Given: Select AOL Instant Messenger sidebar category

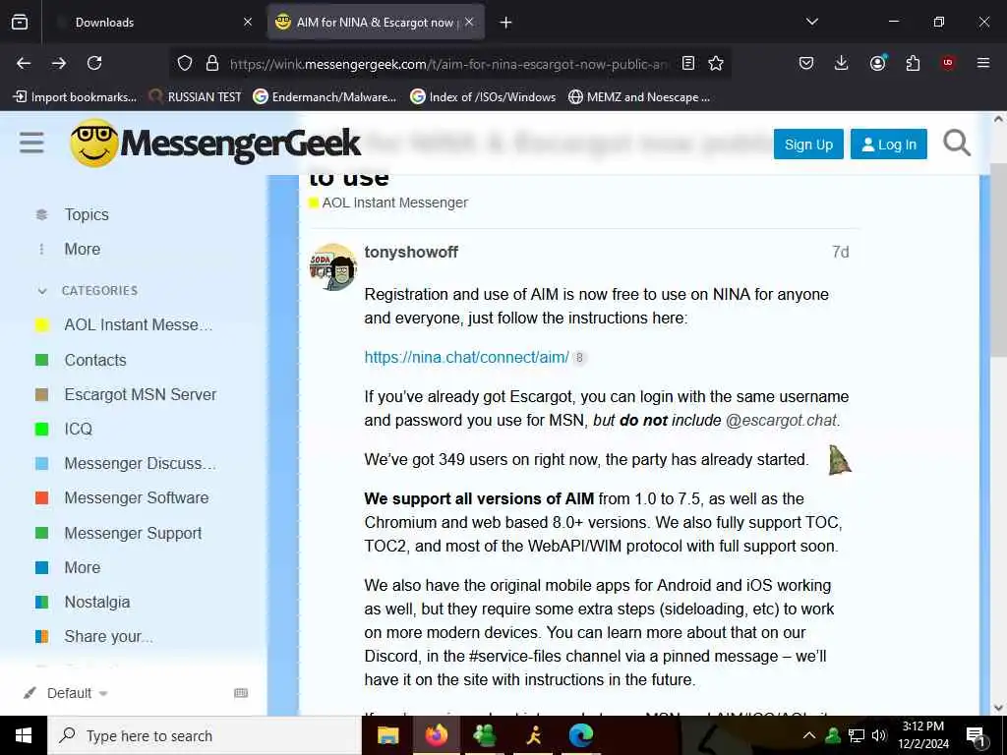Looking at the screenshot, I should tap(123, 325).
